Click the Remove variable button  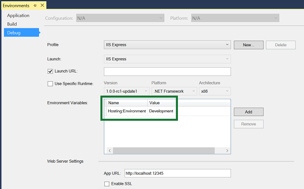tap(249, 124)
